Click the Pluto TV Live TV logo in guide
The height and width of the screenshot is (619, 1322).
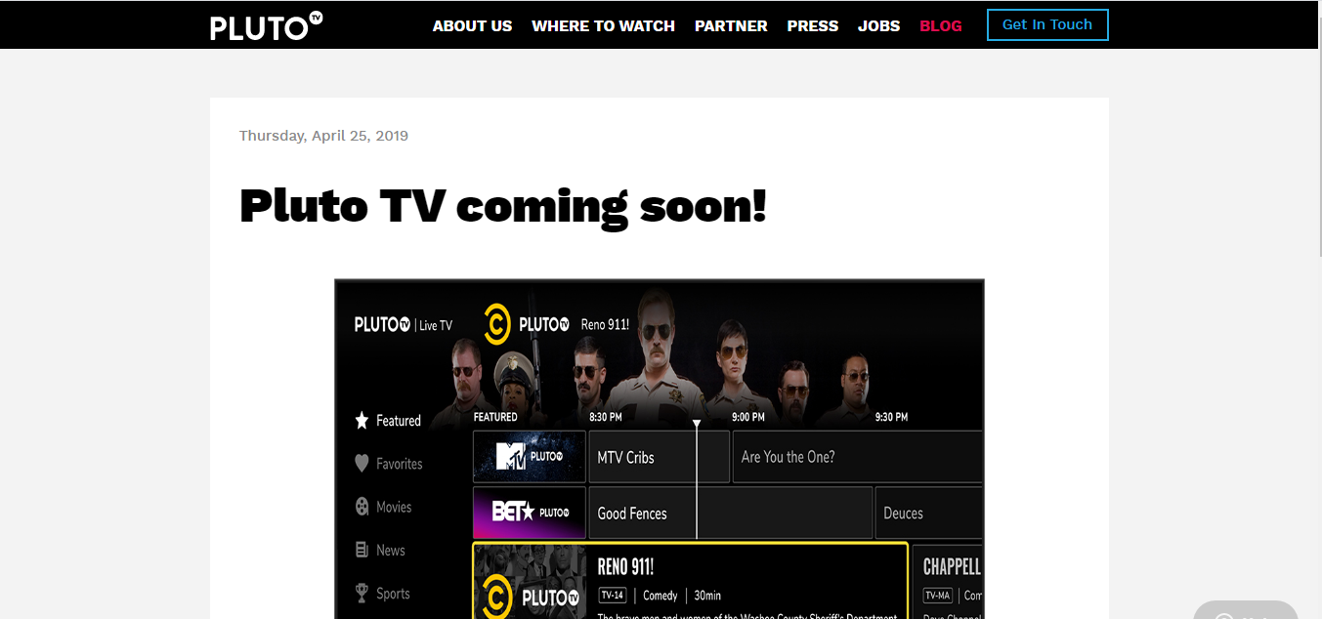coord(404,325)
